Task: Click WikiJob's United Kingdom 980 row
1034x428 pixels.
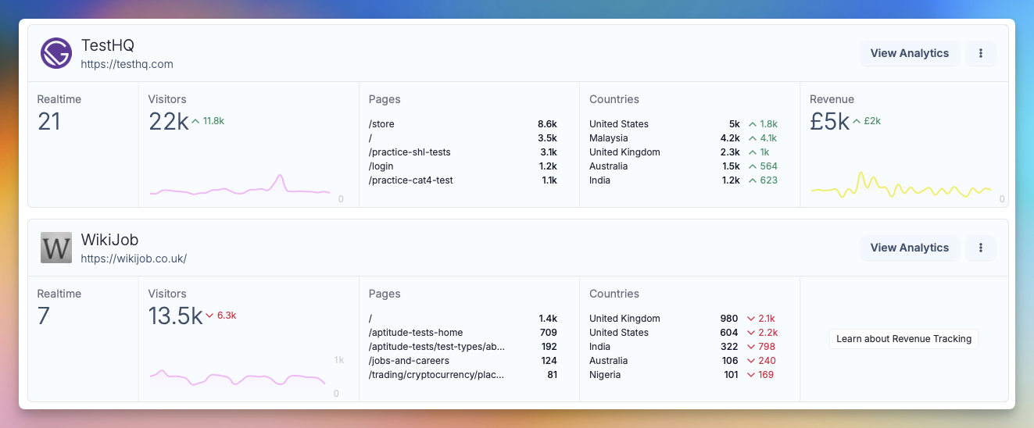Action: [x=683, y=319]
